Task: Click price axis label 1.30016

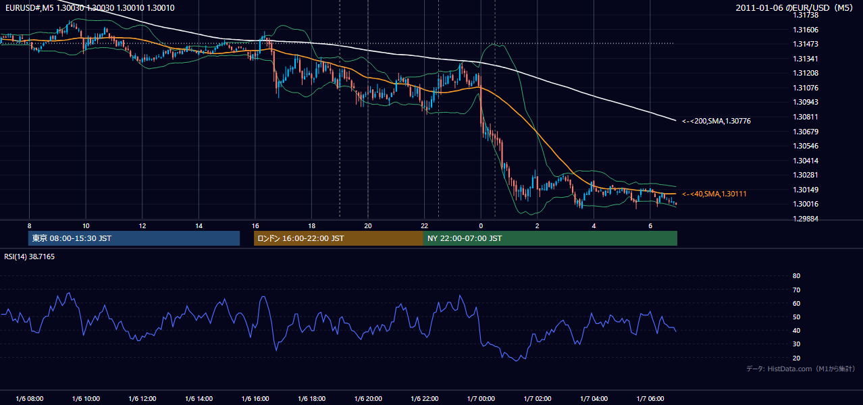Action: tap(805, 204)
